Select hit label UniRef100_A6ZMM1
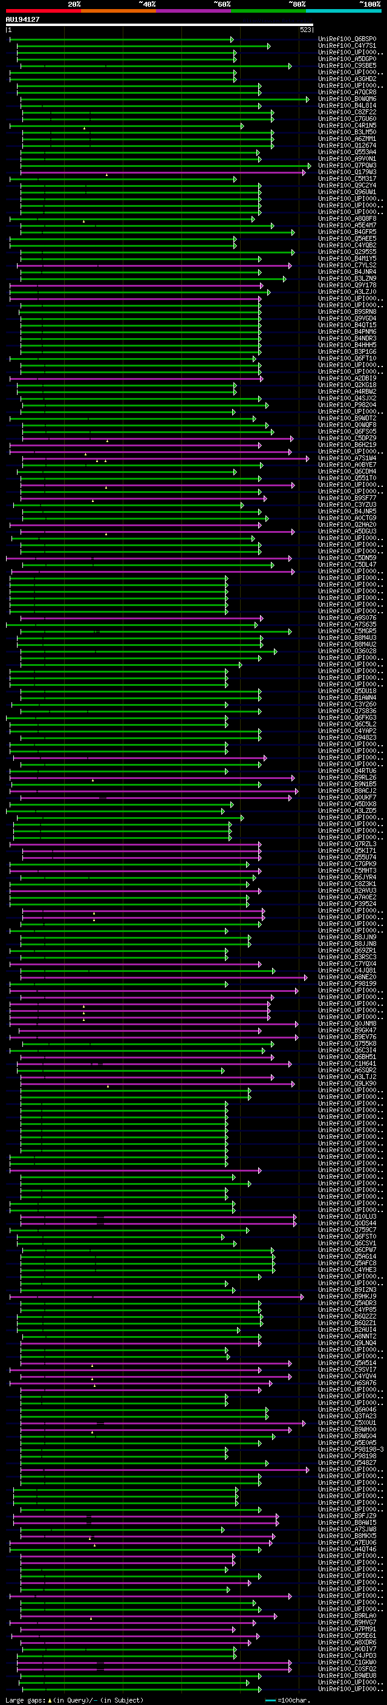 coord(347,139)
